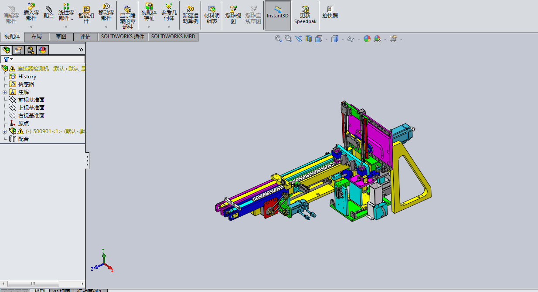Open the SOLIDWORKS MBD tab
The width and height of the screenshot is (538, 292).
[173, 37]
